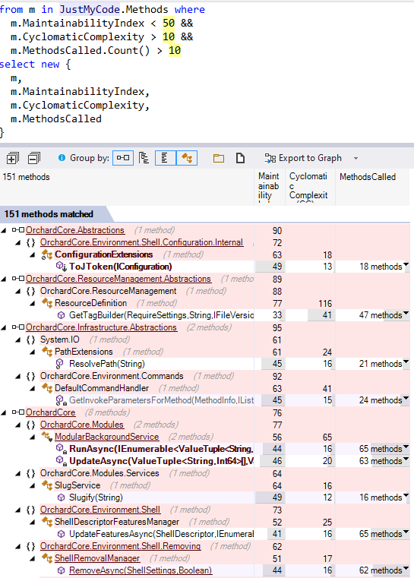Image resolution: width=414 pixels, height=578 pixels.
Task: Click the UpdateFeaturesAsync method icon
Action: tap(62, 534)
